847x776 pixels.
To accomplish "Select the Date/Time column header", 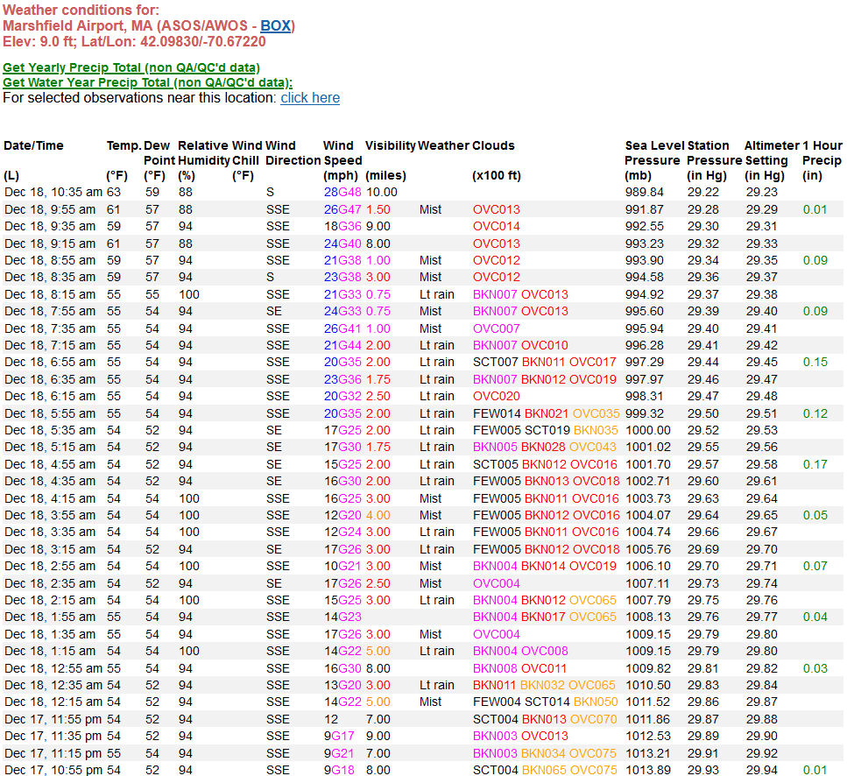I will click(33, 145).
